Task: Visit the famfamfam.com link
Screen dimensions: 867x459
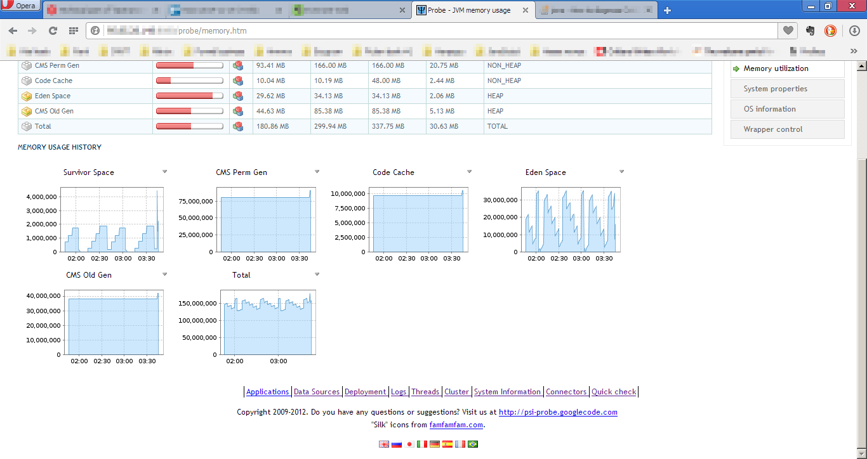Action: 456,425
